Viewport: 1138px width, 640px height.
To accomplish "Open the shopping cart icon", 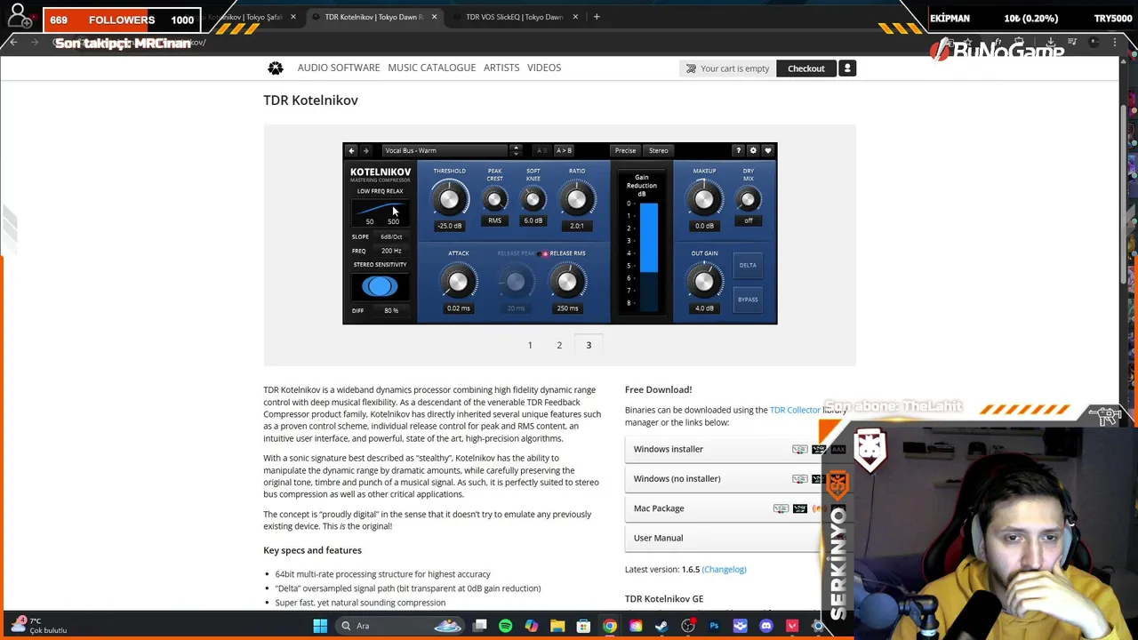I will (x=691, y=68).
